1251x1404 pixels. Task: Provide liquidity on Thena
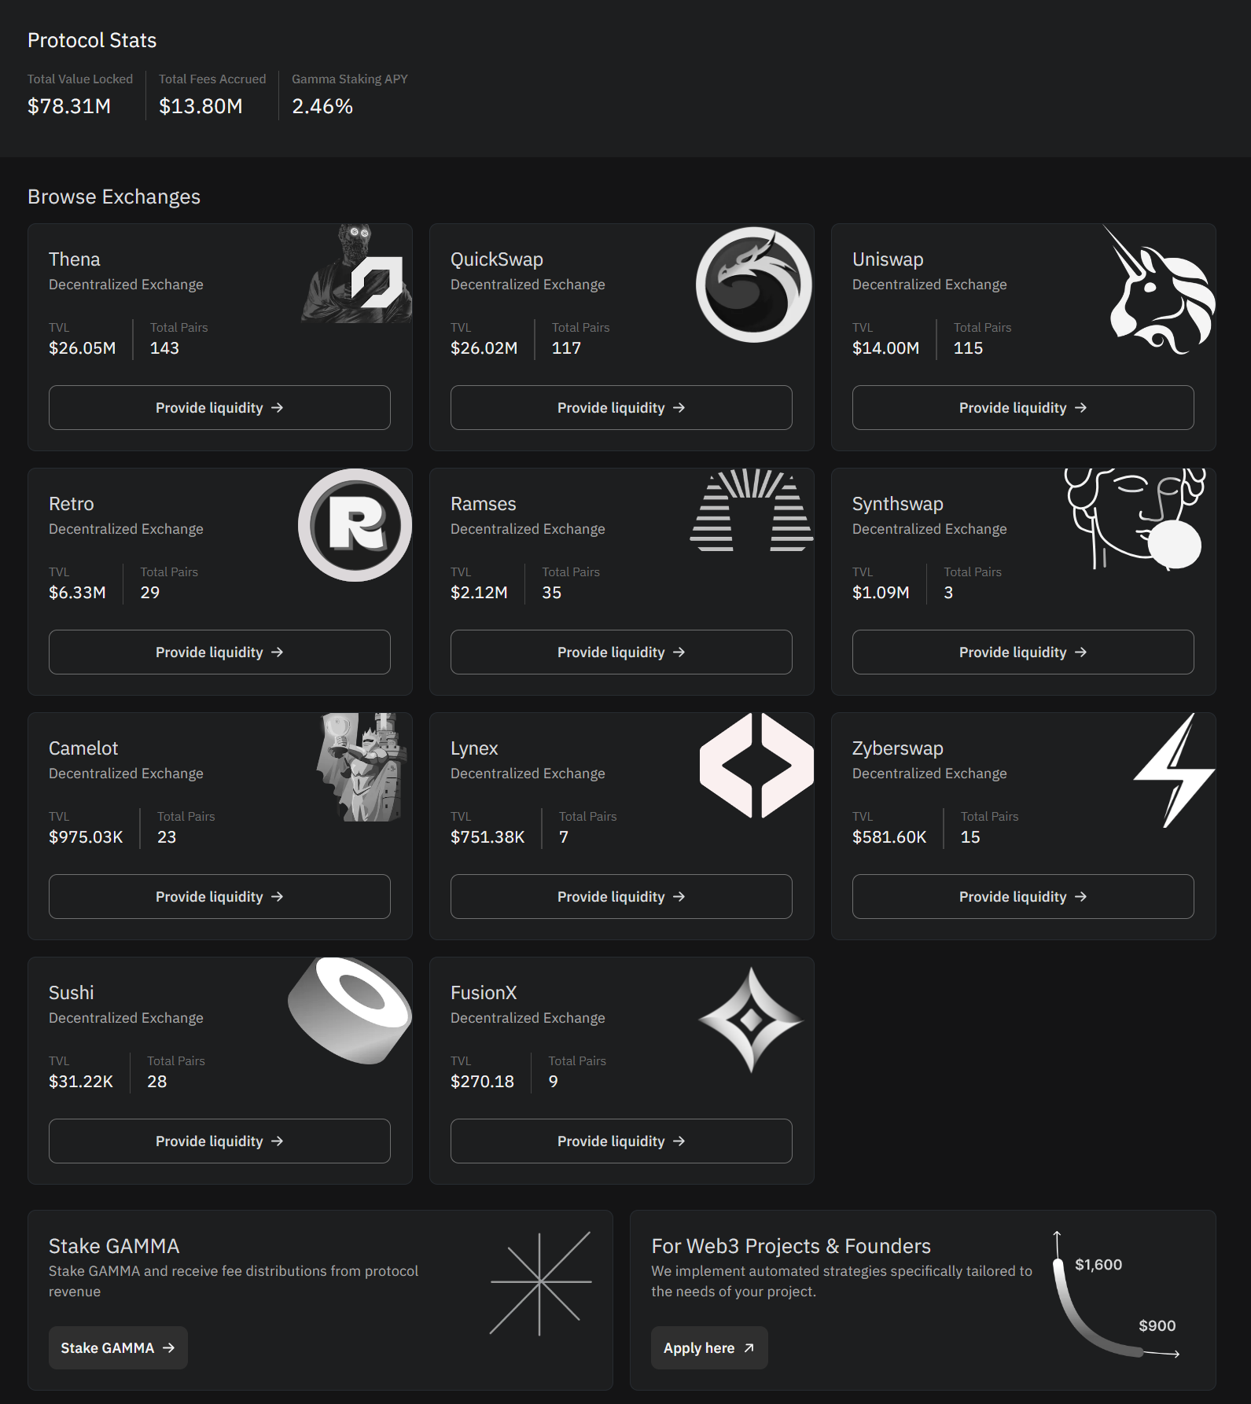pyautogui.click(x=219, y=407)
